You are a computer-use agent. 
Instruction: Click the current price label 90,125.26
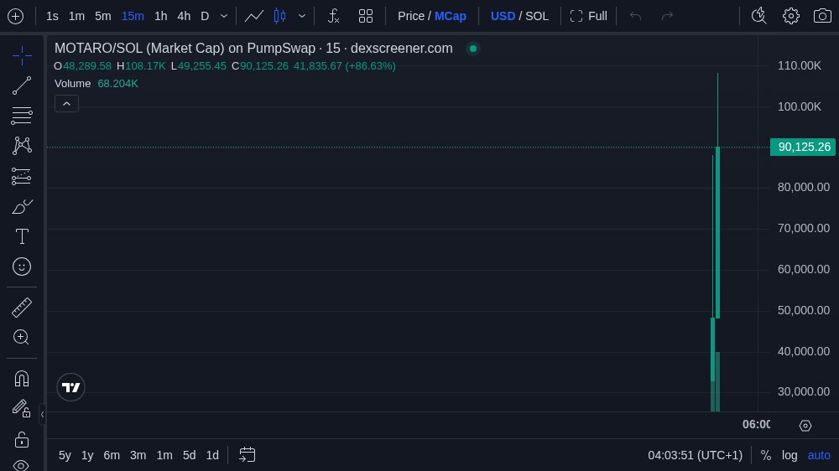(x=803, y=147)
